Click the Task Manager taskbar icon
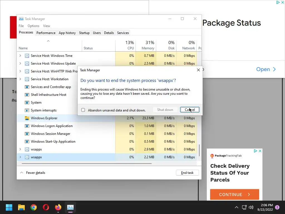 coord(70,207)
